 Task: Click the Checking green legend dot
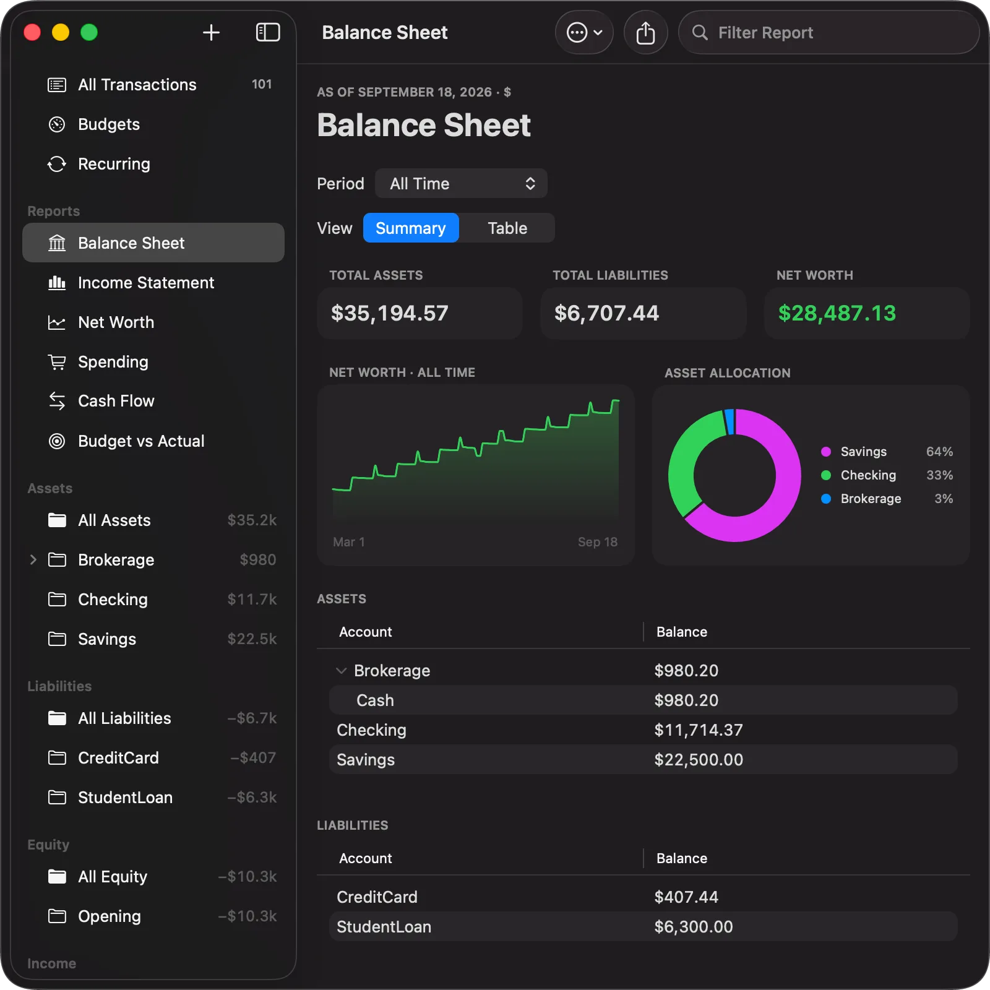826,475
